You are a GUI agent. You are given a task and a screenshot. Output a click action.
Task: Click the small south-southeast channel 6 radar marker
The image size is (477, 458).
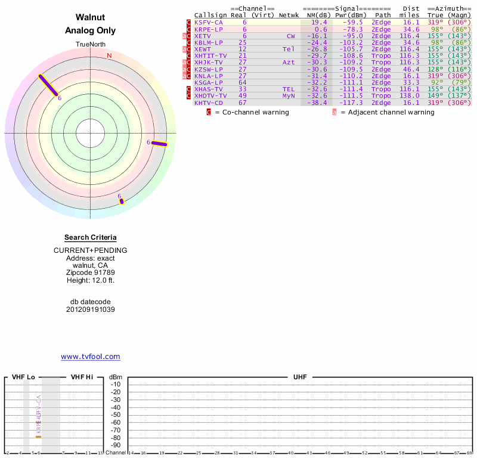pyautogui.click(x=122, y=202)
